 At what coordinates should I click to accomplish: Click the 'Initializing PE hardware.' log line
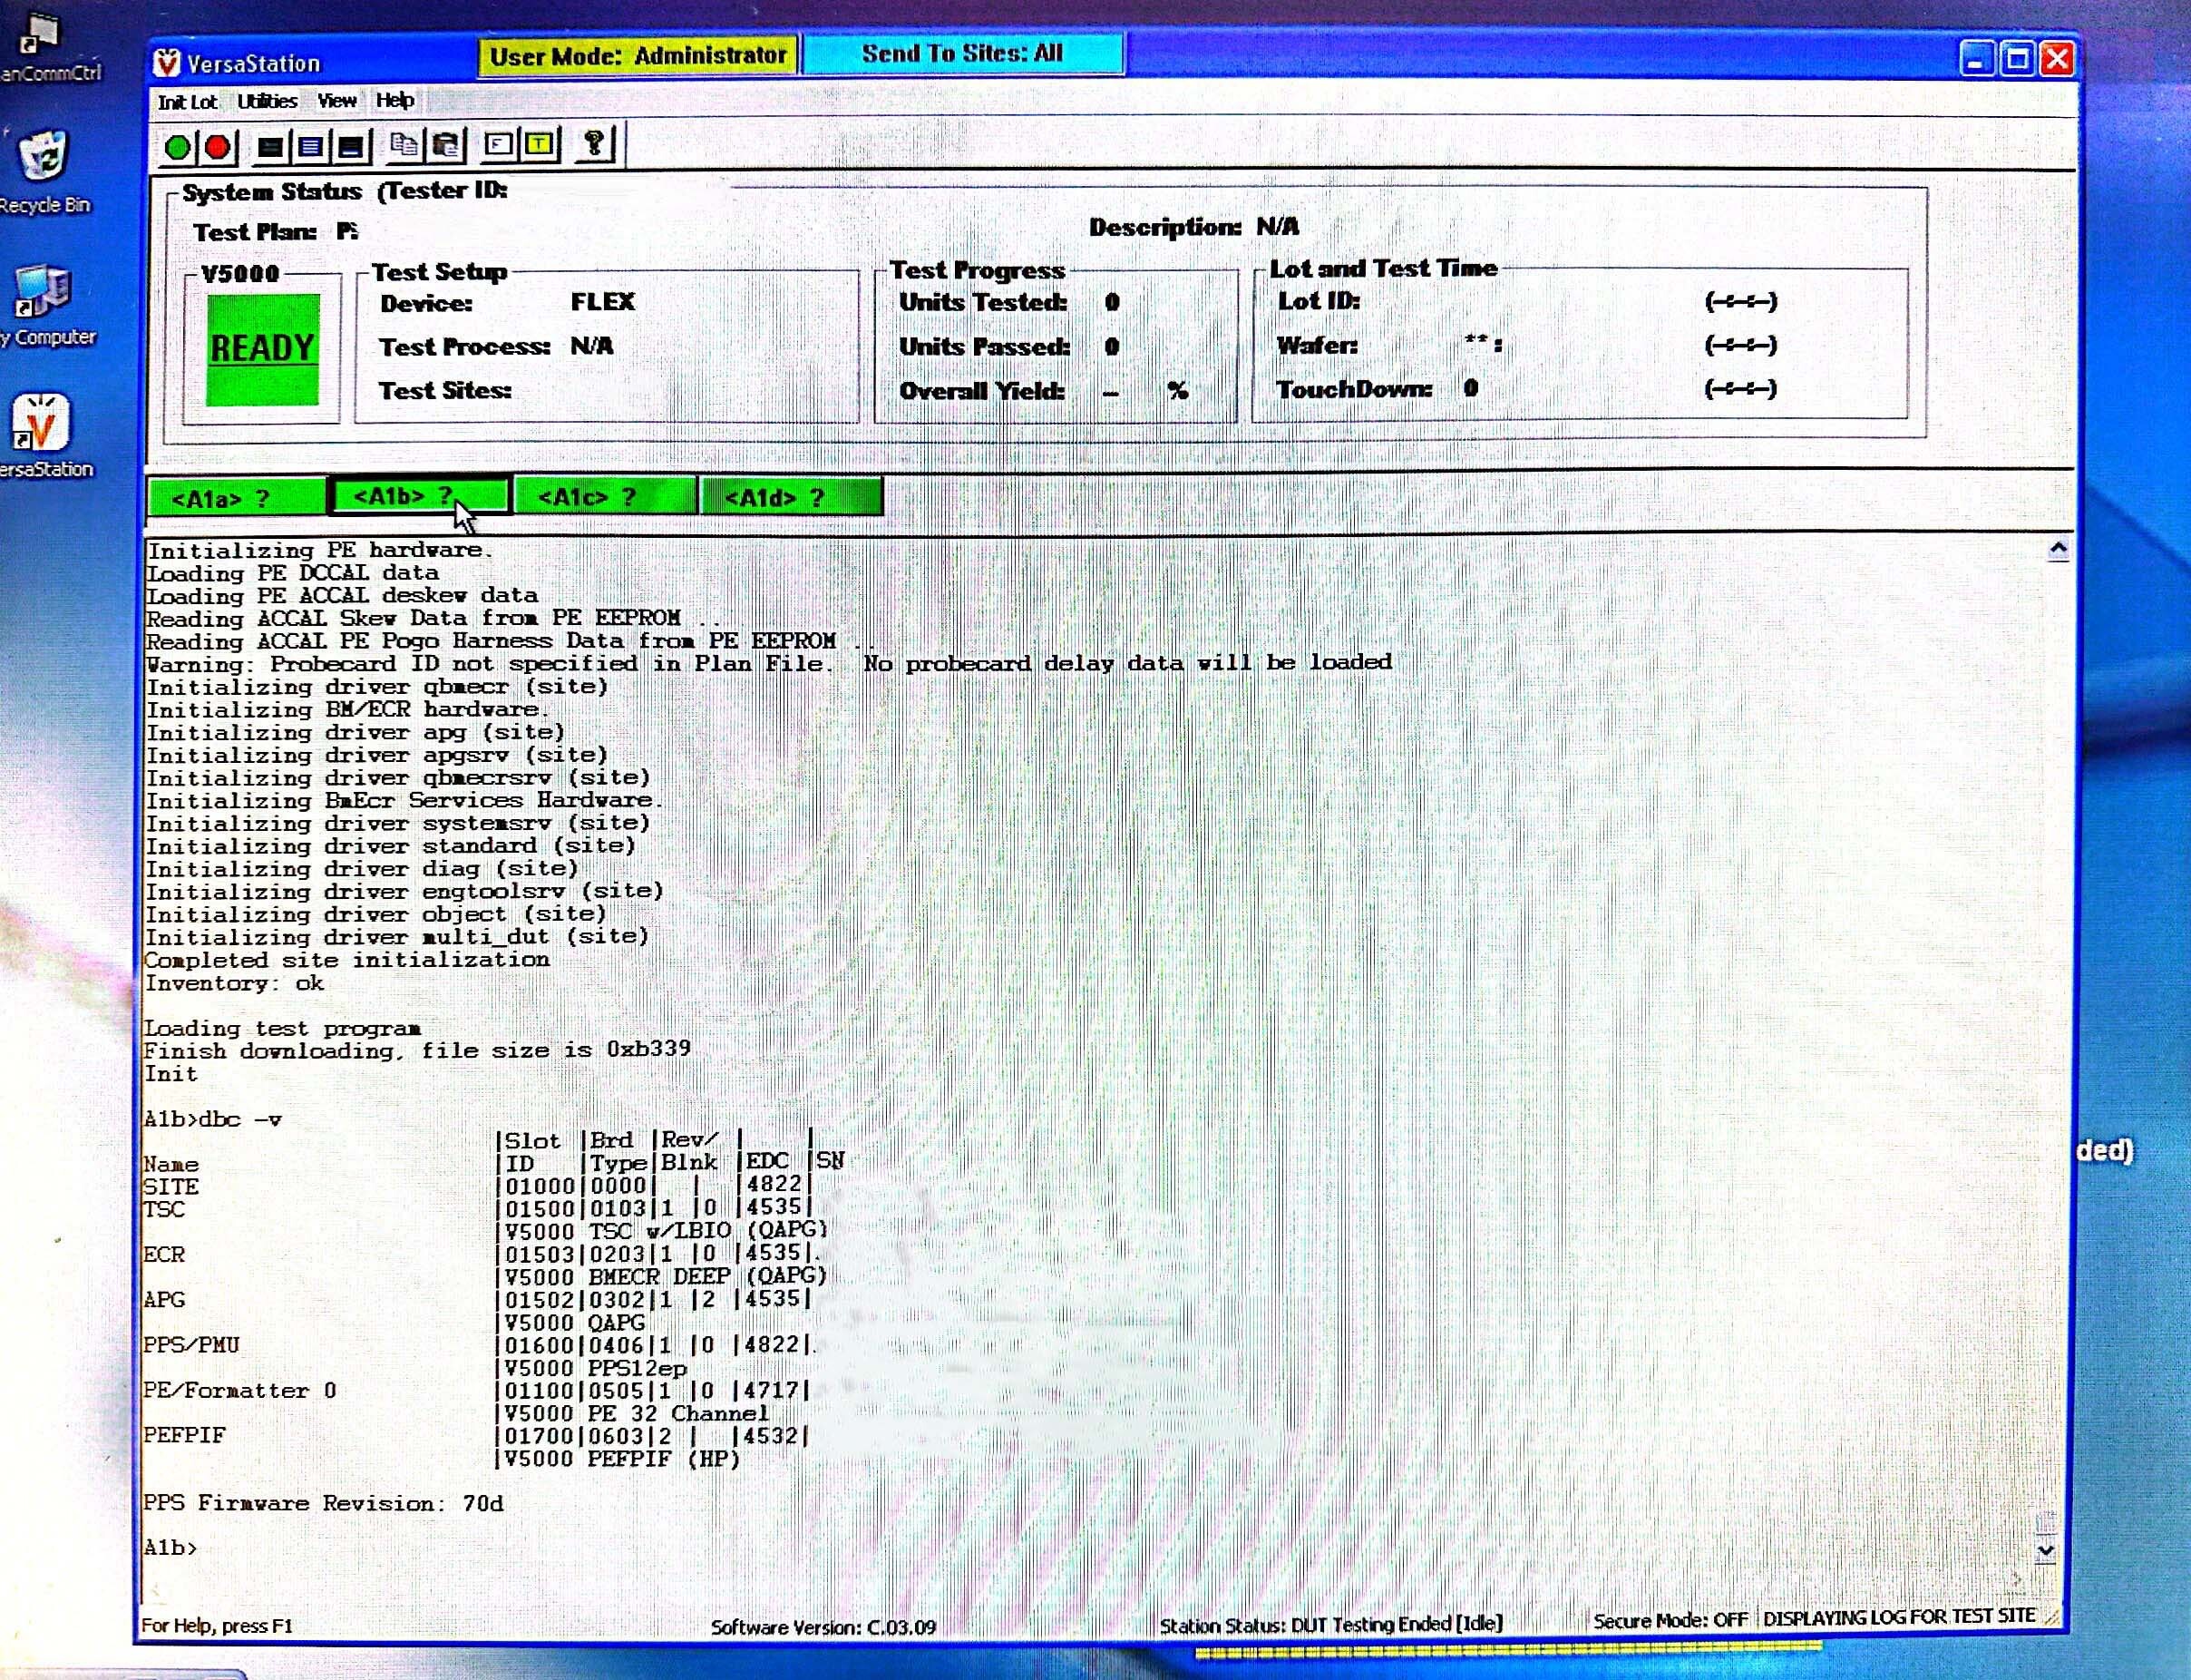point(319,550)
